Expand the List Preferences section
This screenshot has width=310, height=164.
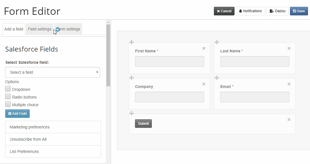click(53, 151)
